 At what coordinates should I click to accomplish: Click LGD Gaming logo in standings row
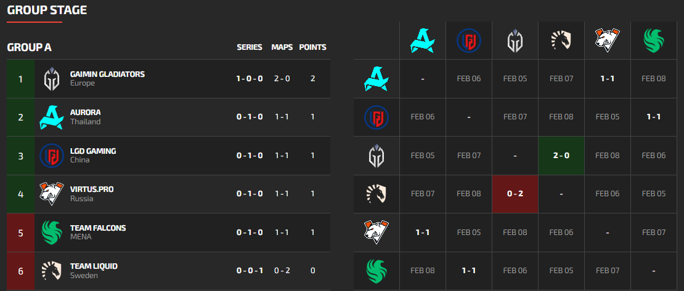(x=52, y=156)
